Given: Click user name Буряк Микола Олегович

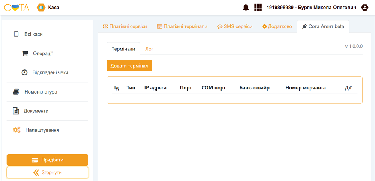Looking at the screenshot, I should click(x=327, y=8).
